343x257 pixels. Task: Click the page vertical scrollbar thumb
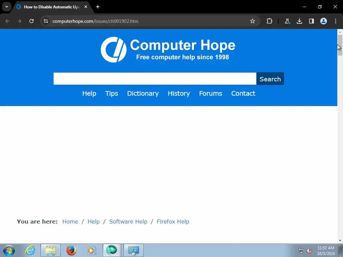point(340,45)
